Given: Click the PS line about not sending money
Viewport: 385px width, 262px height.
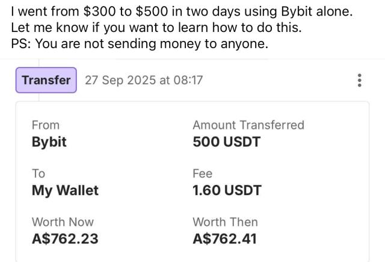Looking at the screenshot, I should point(140,43).
